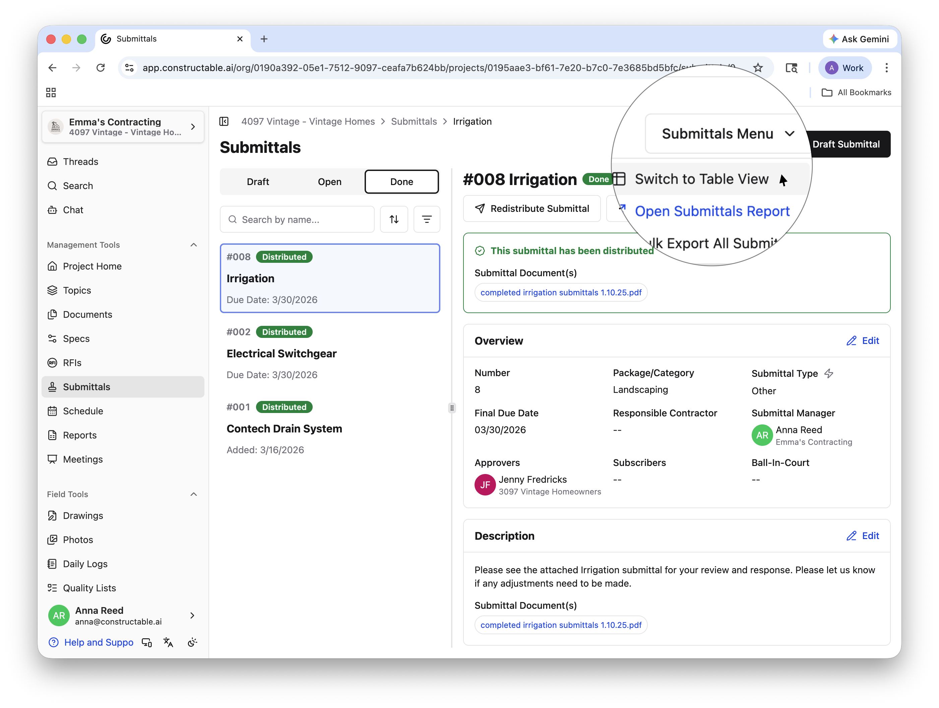Open the Schedule calendar icon
Image resolution: width=939 pixels, height=708 pixels.
click(52, 411)
